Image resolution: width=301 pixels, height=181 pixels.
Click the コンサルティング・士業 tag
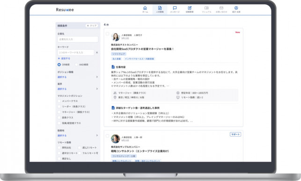tap(124, 156)
